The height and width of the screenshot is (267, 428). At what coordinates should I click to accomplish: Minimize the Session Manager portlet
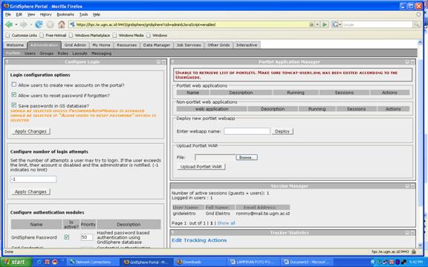point(407,186)
